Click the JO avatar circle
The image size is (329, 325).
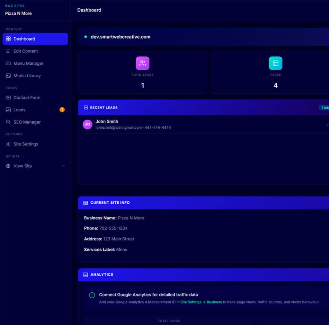click(88, 124)
